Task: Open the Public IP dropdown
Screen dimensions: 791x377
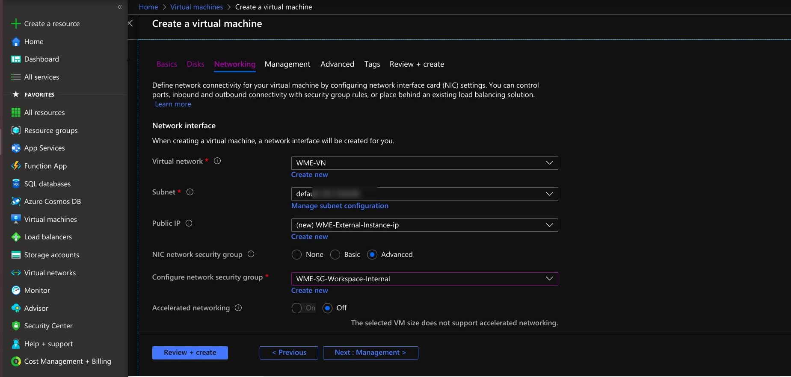Action: point(549,225)
